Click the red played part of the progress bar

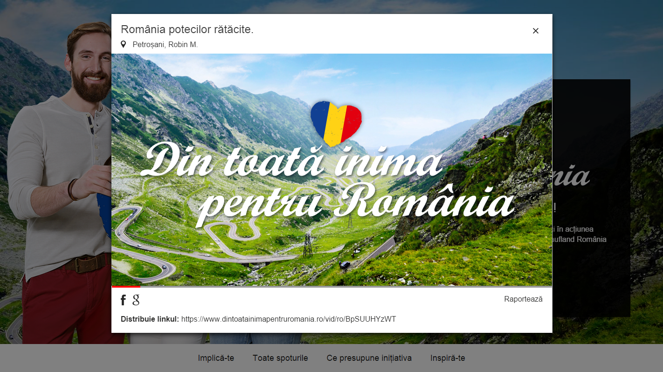pyautogui.click(x=126, y=287)
